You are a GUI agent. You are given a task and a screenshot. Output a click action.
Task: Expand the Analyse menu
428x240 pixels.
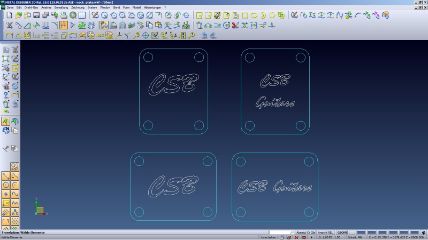coord(47,8)
